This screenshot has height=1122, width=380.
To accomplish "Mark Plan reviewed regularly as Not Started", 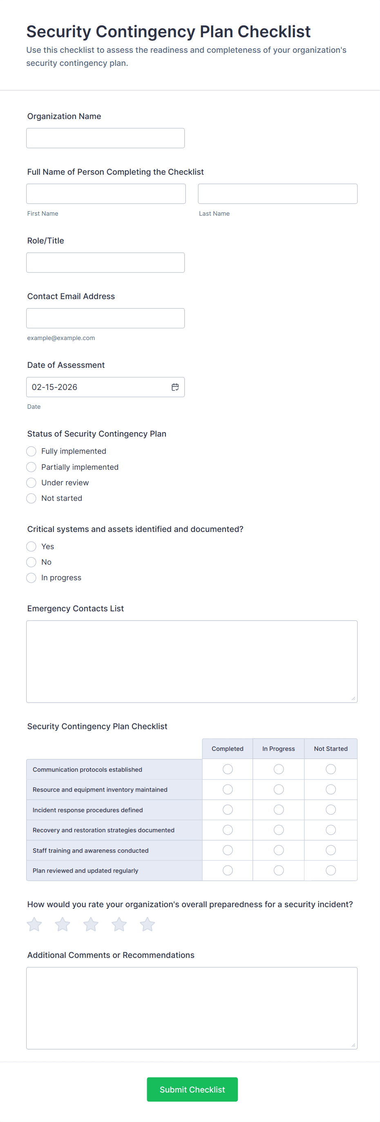I will tap(331, 870).
